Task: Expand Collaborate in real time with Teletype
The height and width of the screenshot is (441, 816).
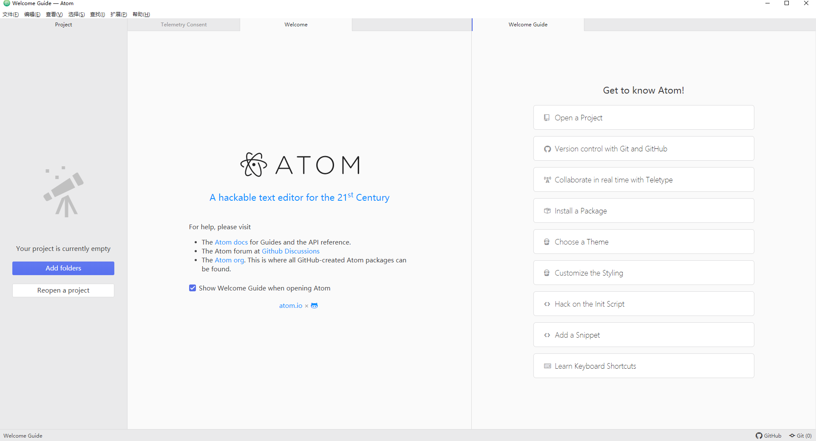Action: pyautogui.click(x=643, y=179)
